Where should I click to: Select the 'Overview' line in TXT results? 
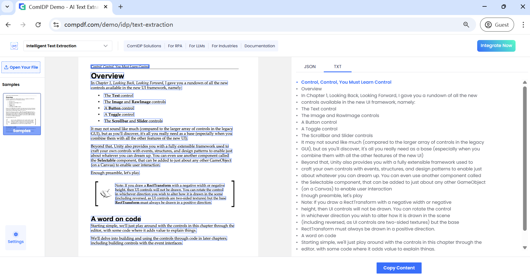tap(311, 89)
